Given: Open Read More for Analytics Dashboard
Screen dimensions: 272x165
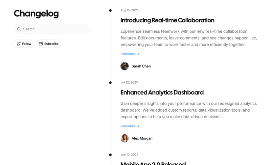Looking at the screenshot, I should point(128,126).
